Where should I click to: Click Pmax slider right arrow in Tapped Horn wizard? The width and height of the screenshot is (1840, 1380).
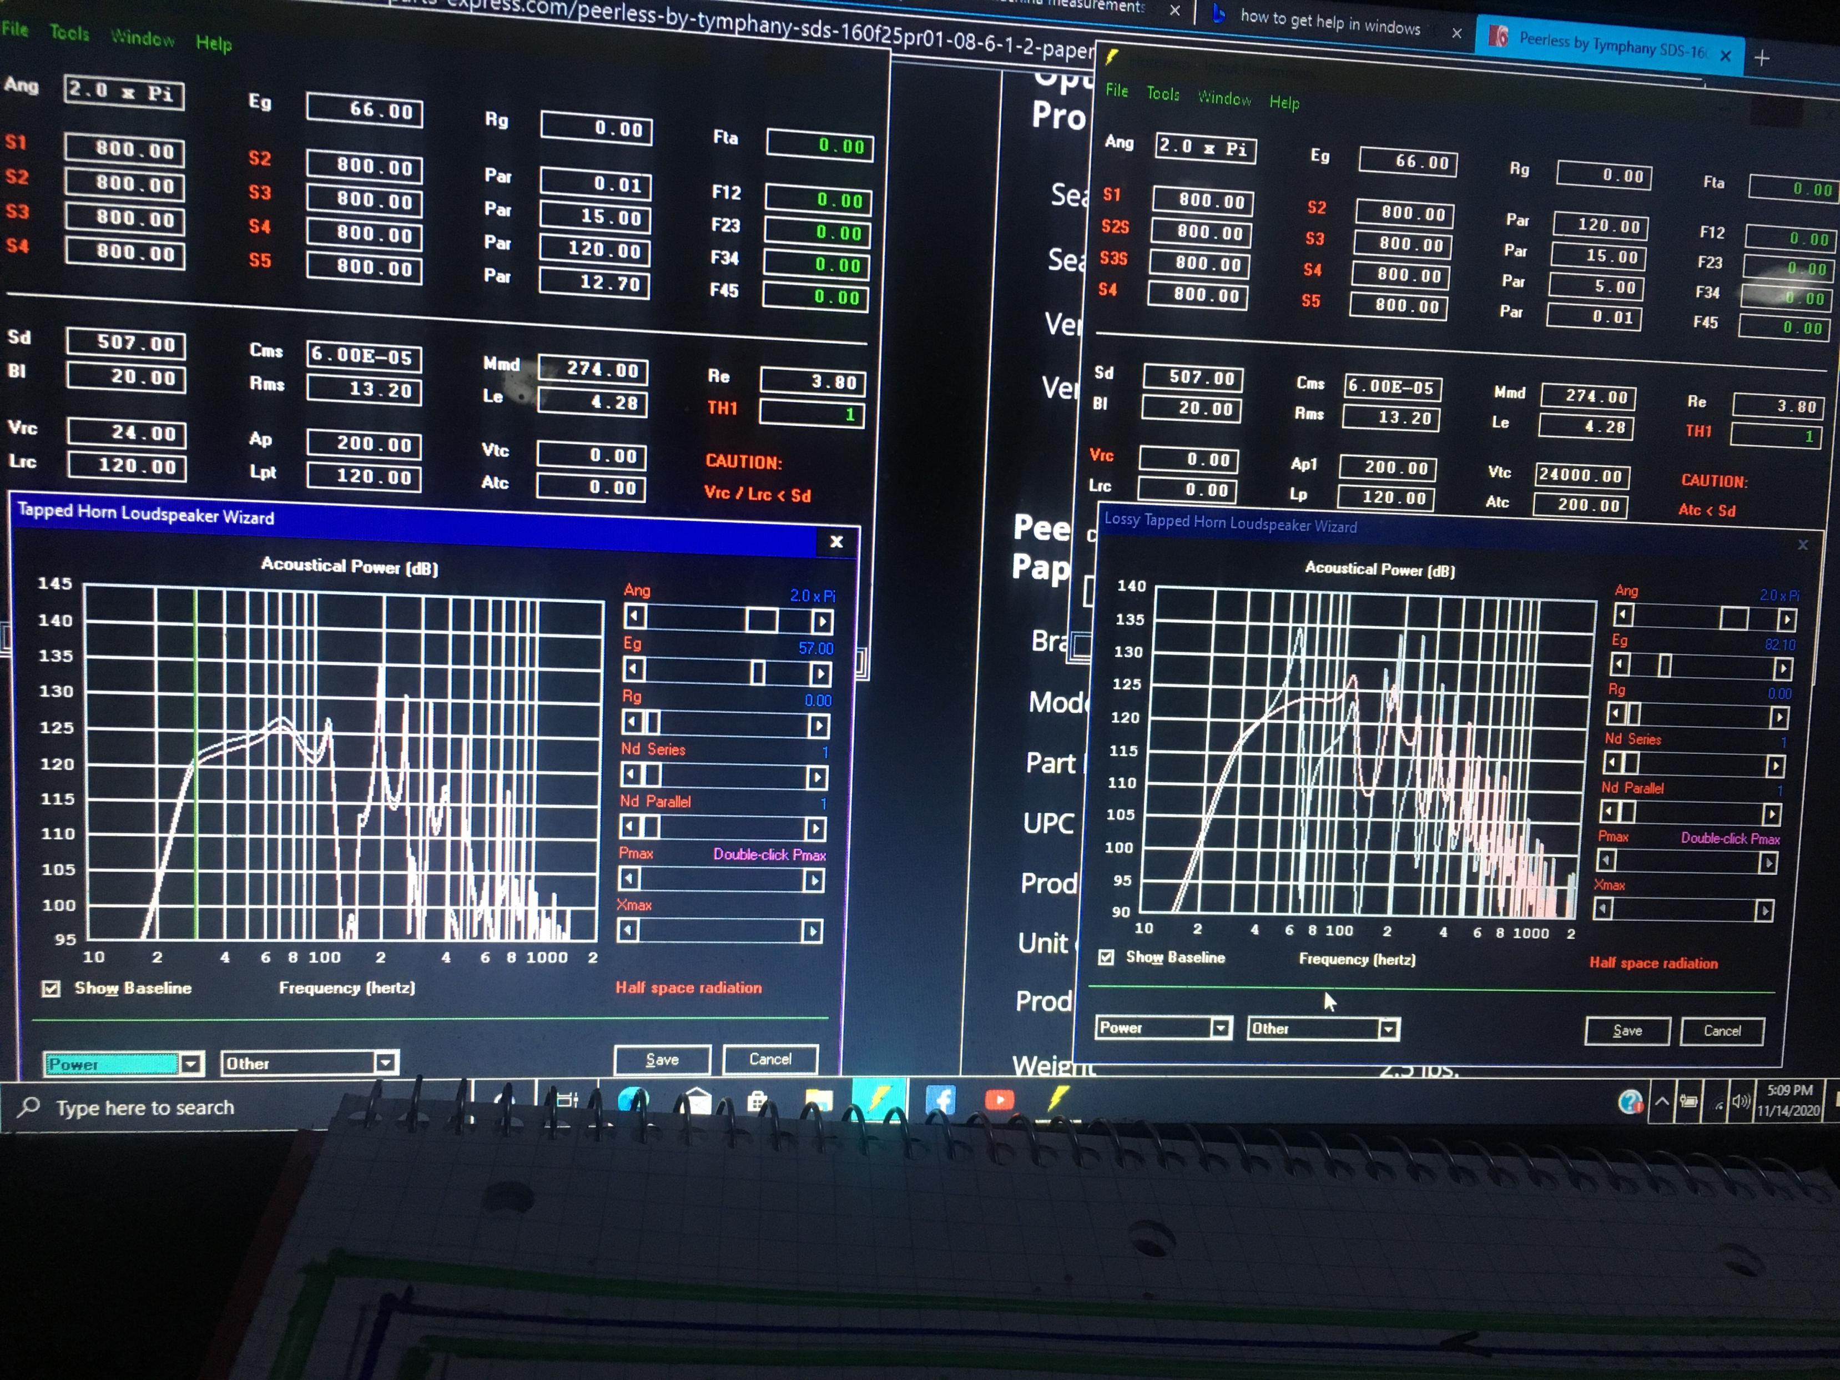click(814, 880)
